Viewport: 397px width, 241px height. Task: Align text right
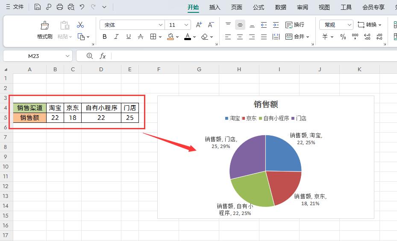252,37
